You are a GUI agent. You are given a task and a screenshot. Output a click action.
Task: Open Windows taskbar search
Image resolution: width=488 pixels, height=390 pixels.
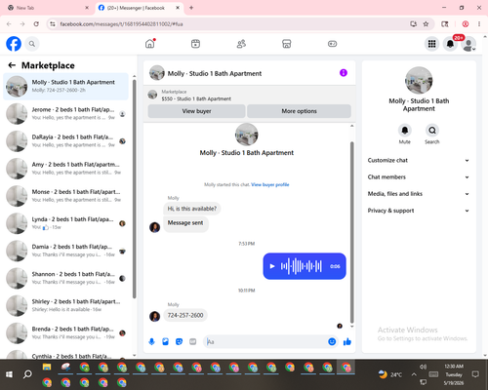point(27,374)
